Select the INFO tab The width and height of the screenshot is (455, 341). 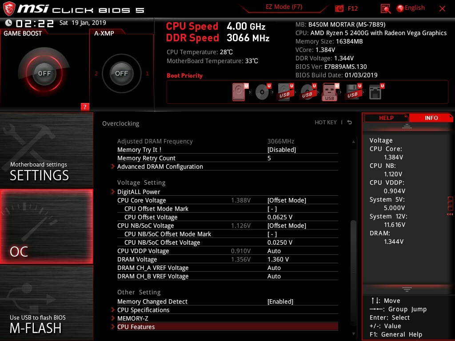pyautogui.click(x=431, y=118)
